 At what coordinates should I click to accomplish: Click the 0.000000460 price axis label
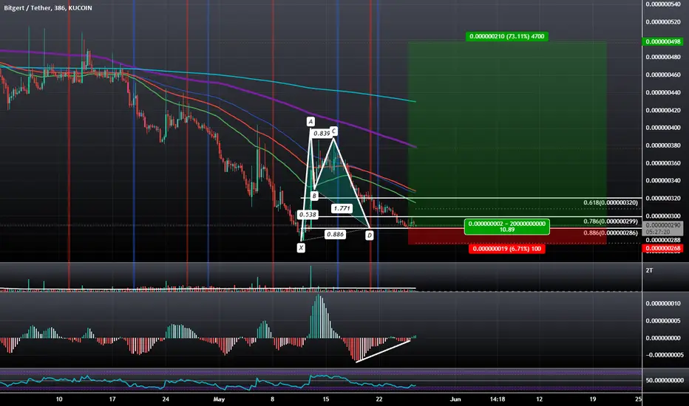[663, 75]
